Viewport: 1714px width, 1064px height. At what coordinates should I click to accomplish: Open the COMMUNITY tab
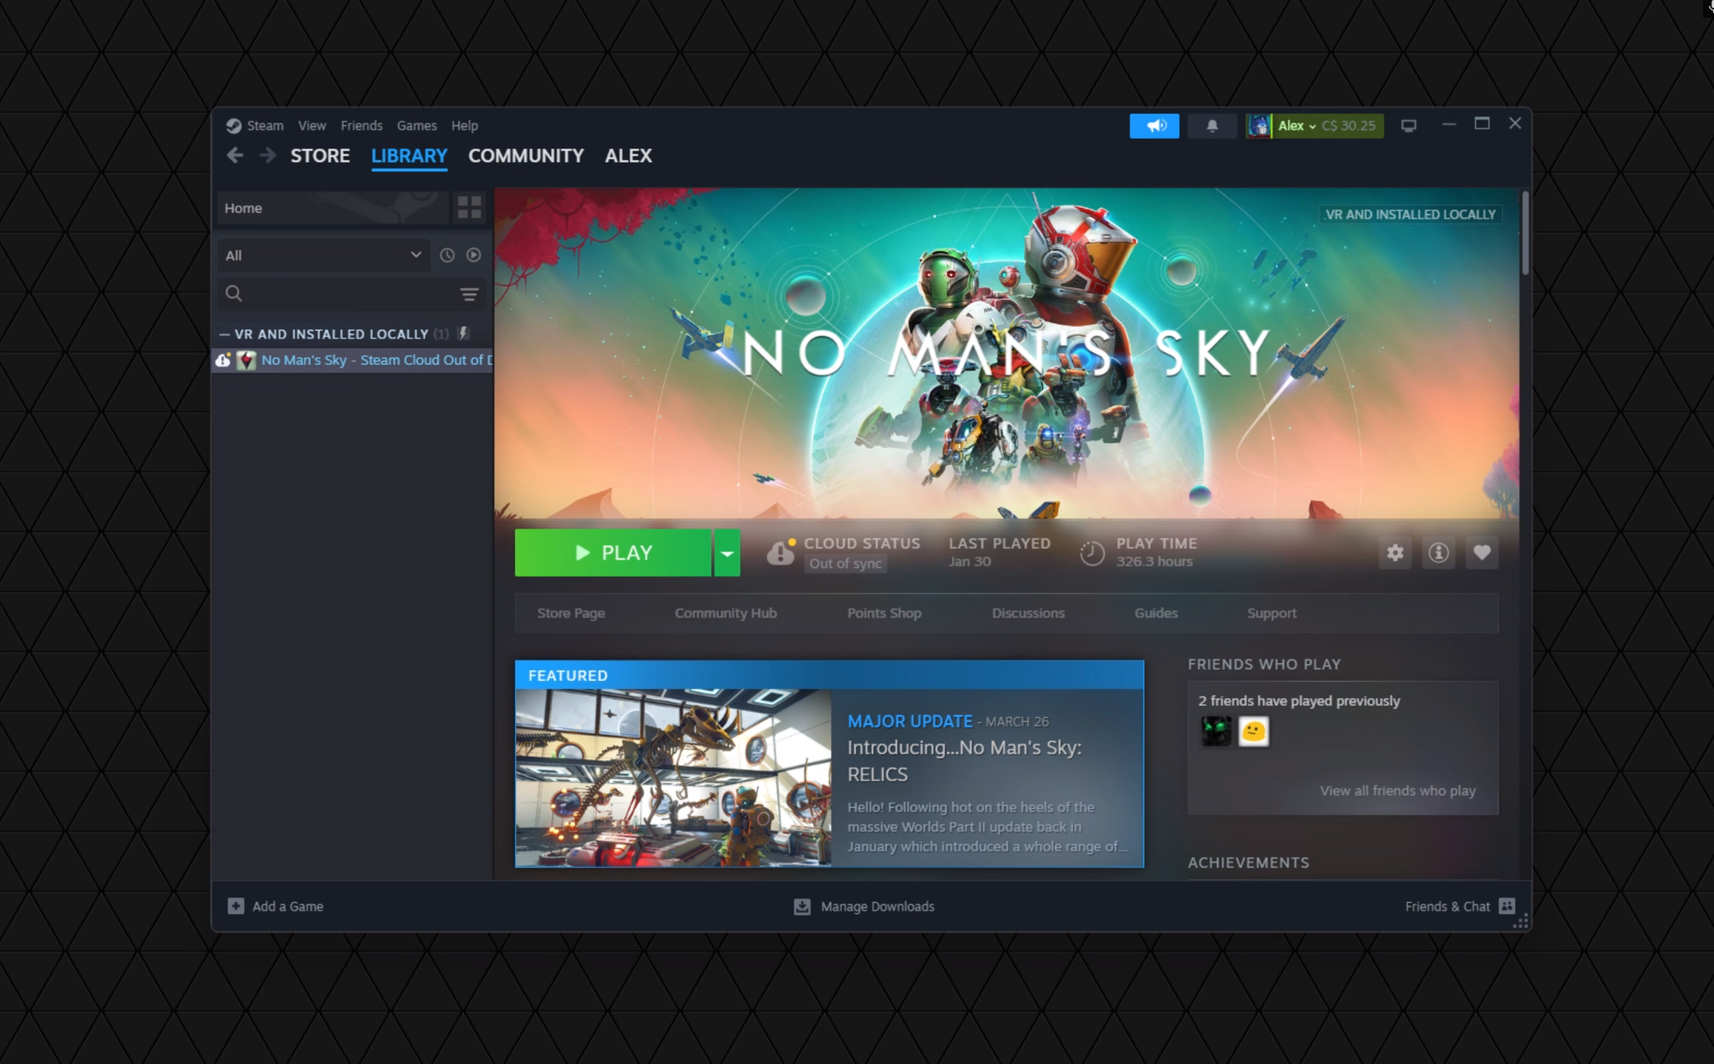click(x=525, y=156)
